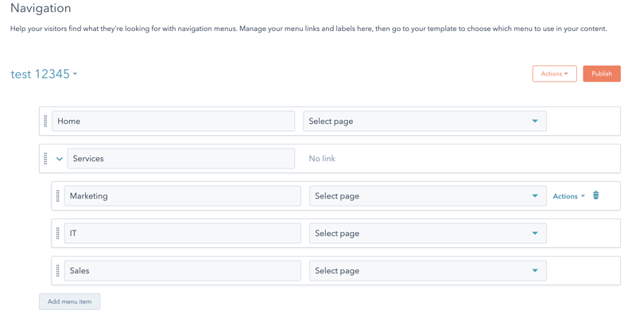Grab the drag handle of the Marketing row
Image resolution: width=628 pixels, height=317 pixels.
point(58,195)
